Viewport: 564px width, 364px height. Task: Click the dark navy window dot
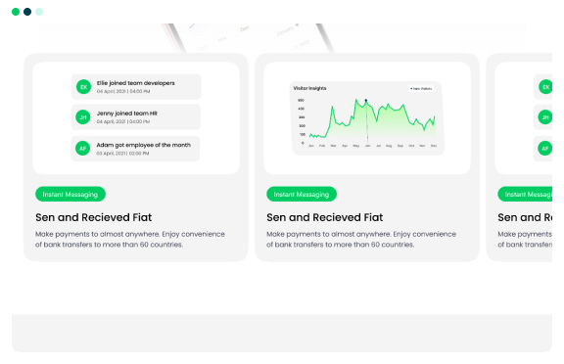point(27,12)
